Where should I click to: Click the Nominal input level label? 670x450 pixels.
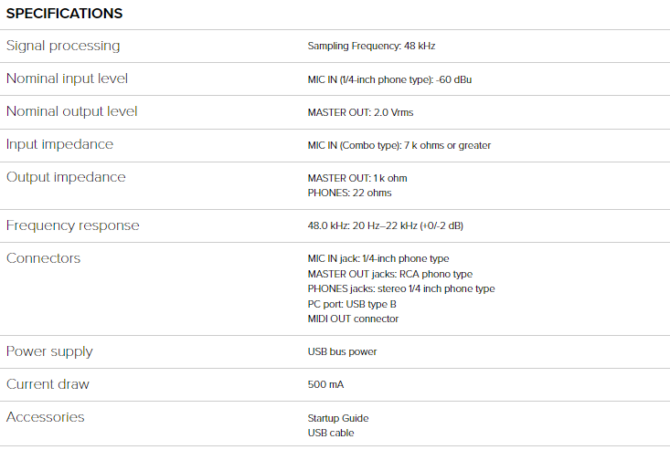click(x=67, y=78)
